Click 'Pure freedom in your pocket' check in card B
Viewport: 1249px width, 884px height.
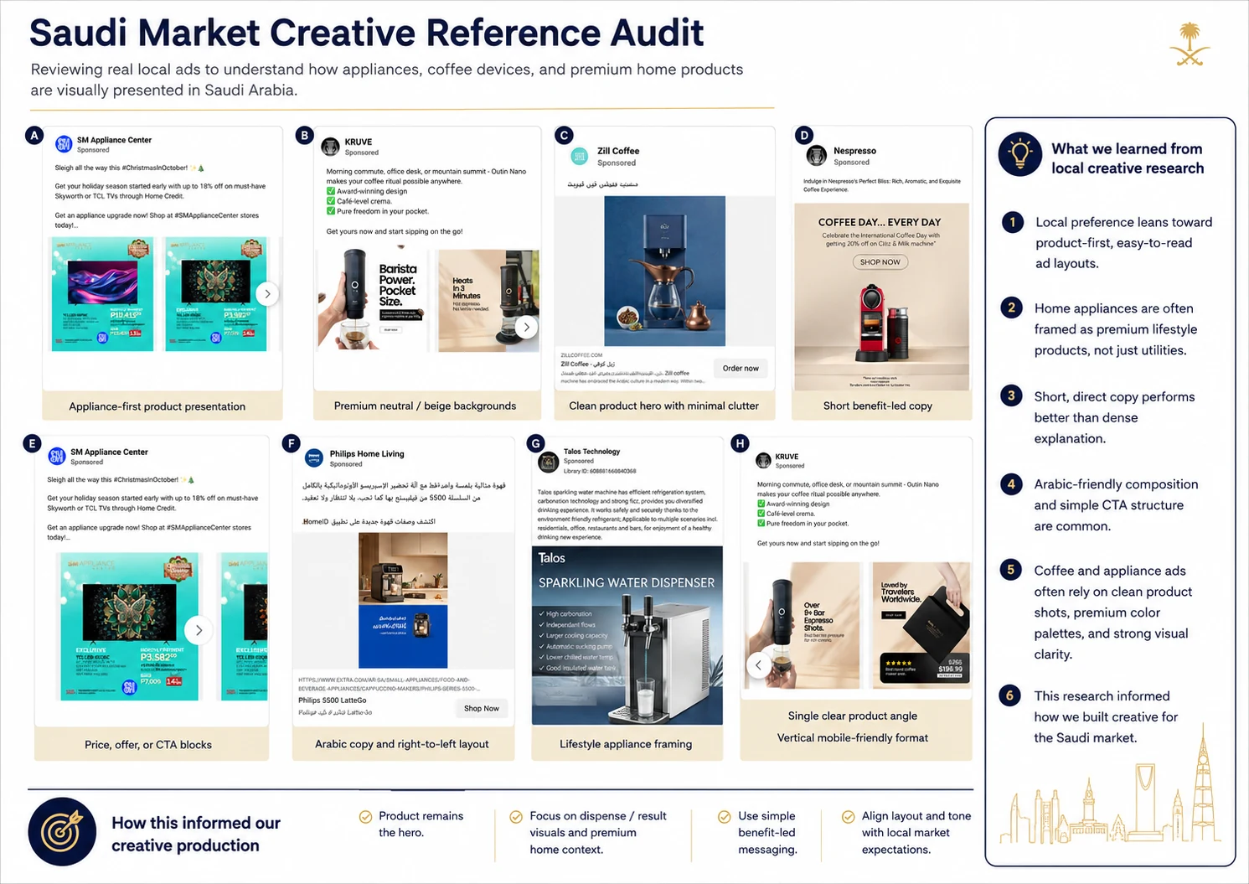pos(331,211)
